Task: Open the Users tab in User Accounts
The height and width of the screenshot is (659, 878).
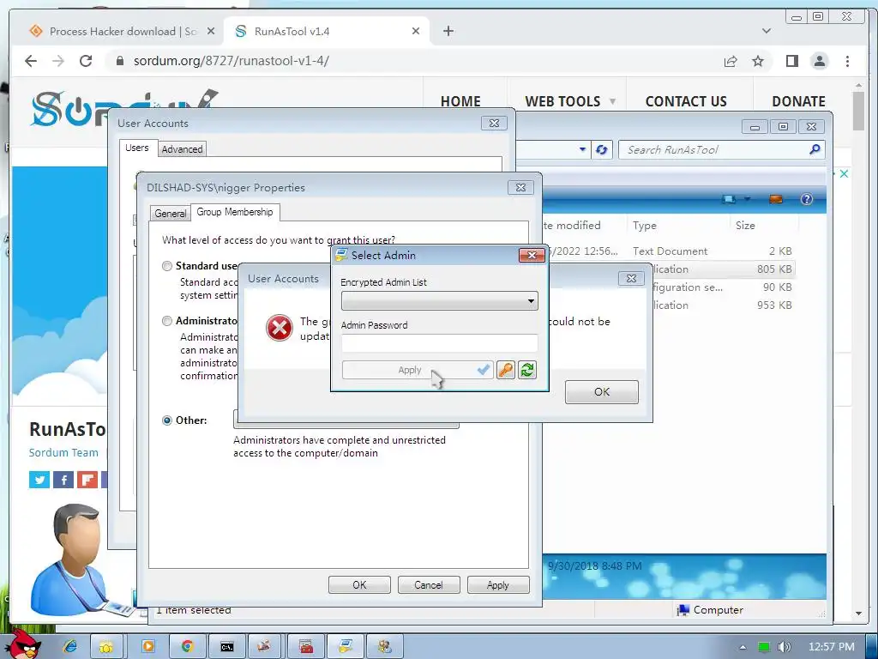Action: point(136,148)
